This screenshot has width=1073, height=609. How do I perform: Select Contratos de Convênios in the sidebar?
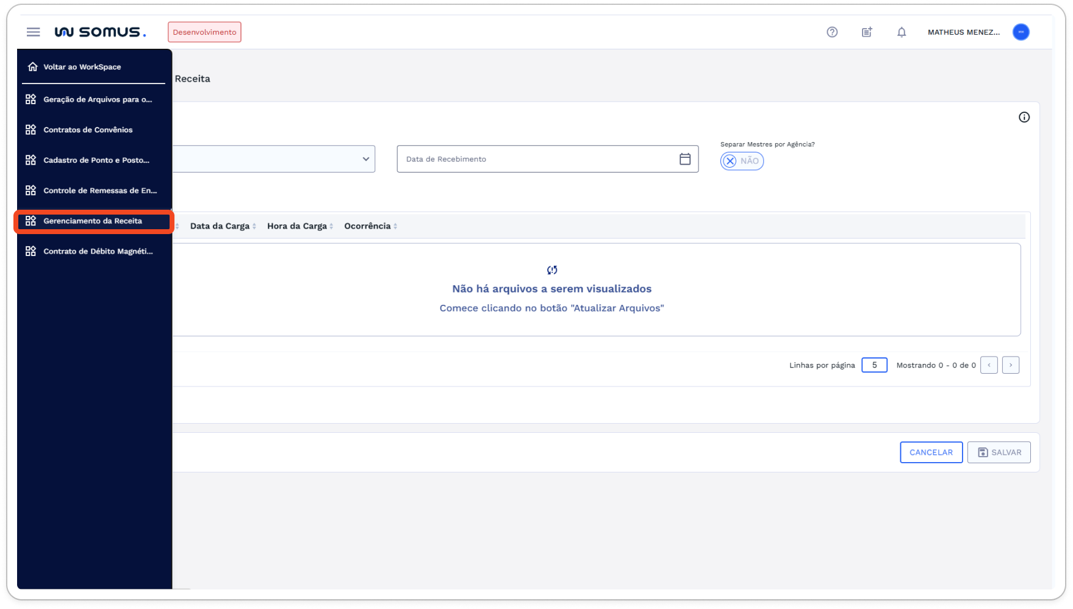pos(87,129)
